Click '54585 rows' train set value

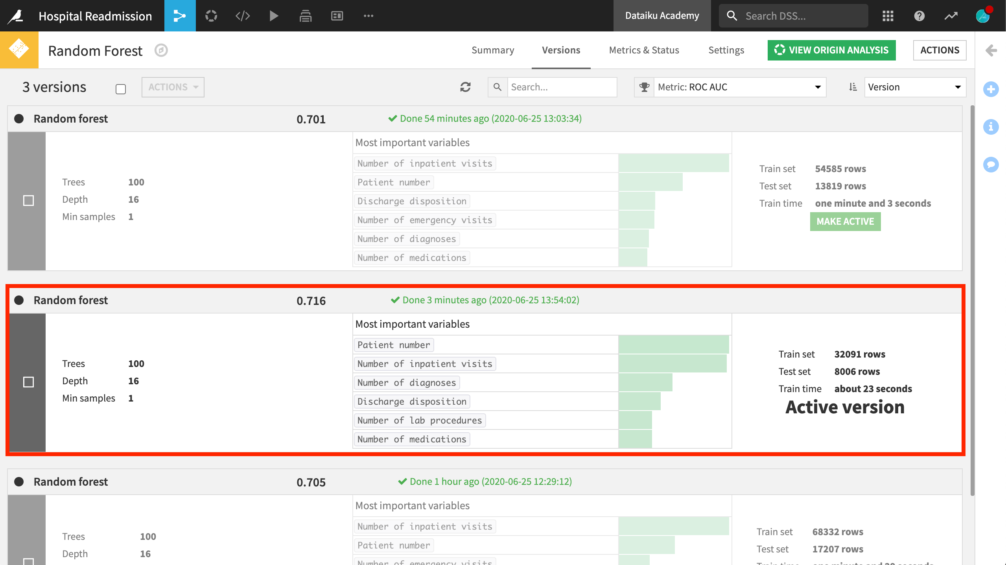click(x=840, y=169)
